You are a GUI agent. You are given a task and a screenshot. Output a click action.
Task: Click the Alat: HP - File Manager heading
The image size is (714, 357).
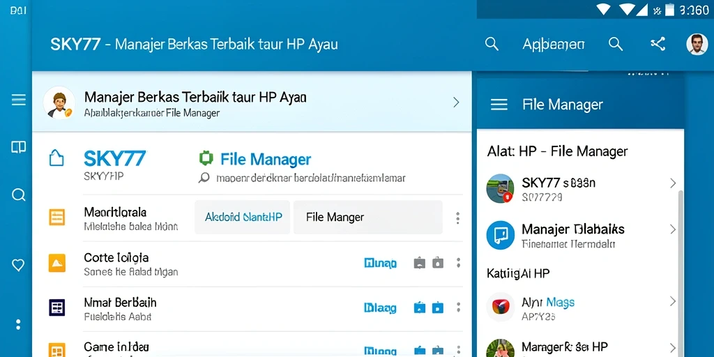tap(557, 151)
